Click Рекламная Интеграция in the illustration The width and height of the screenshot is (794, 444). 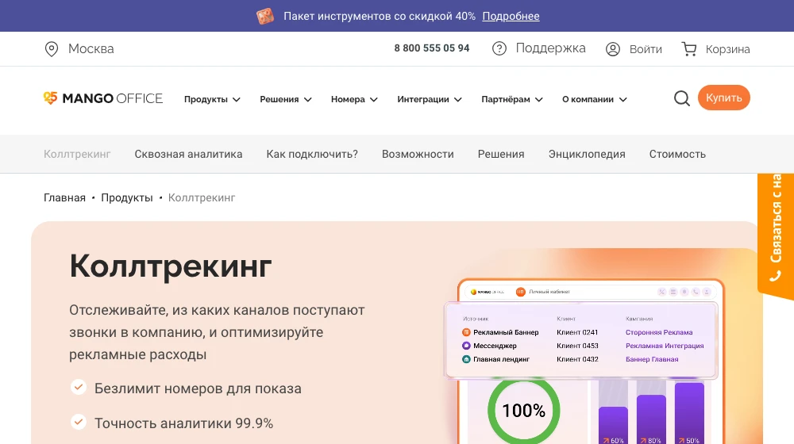pyautogui.click(x=665, y=346)
